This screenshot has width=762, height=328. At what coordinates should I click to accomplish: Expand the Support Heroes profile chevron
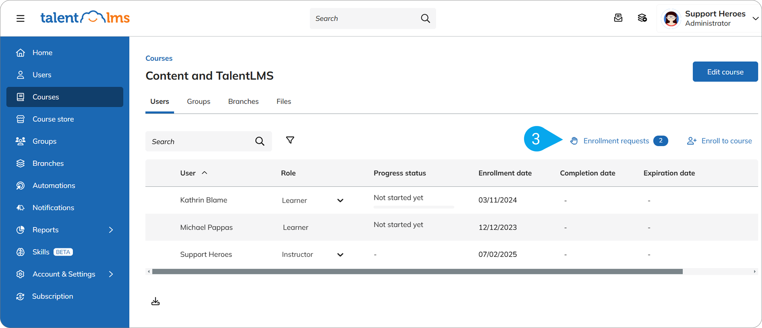tap(755, 19)
